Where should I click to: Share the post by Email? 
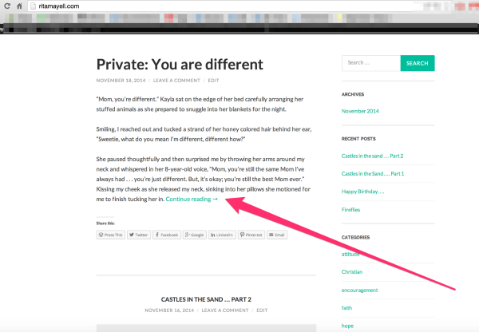tap(277, 235)
